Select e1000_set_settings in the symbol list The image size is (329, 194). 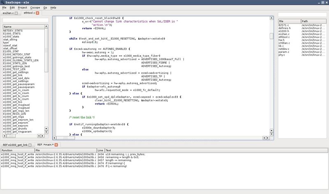[x=16, y=81]
